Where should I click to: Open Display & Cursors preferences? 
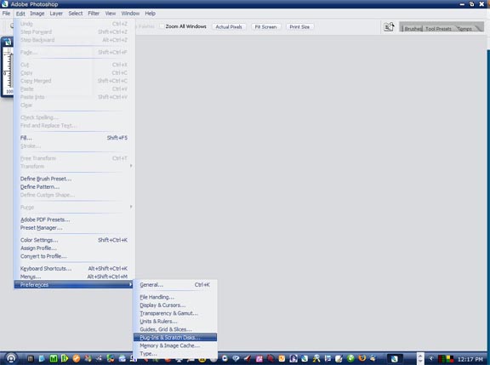point(175,305)
